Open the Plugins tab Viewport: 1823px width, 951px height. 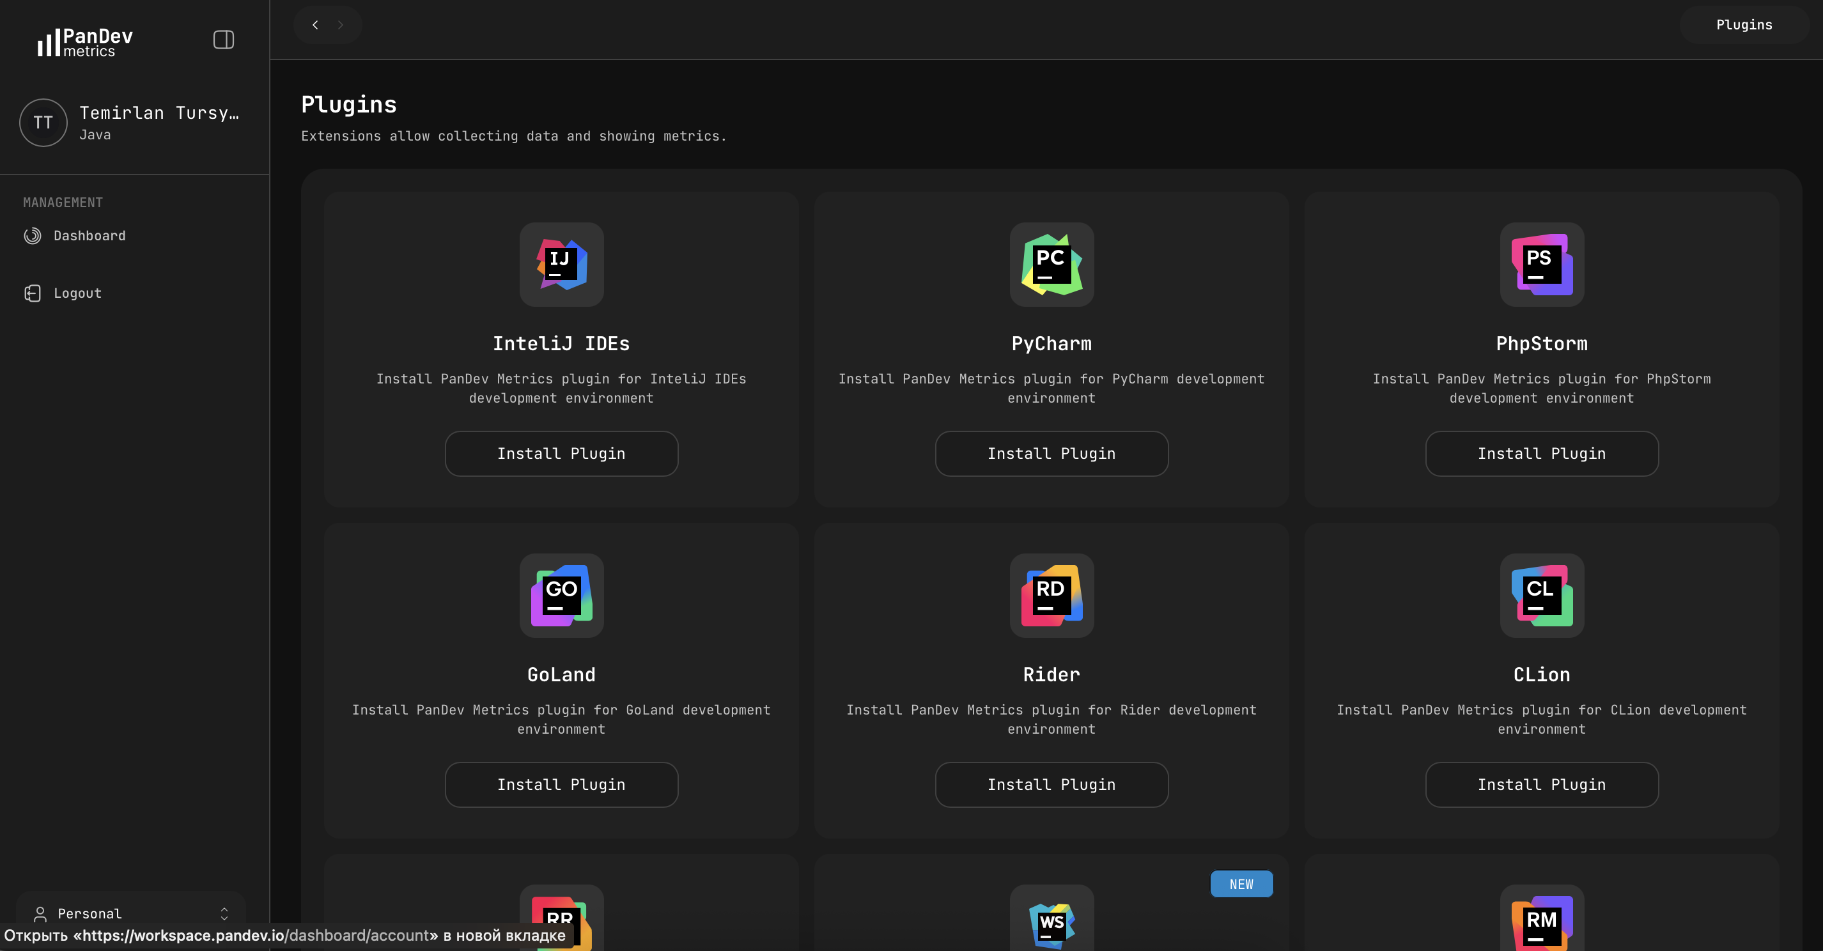pyautogui.click(x=1744, y=24)
